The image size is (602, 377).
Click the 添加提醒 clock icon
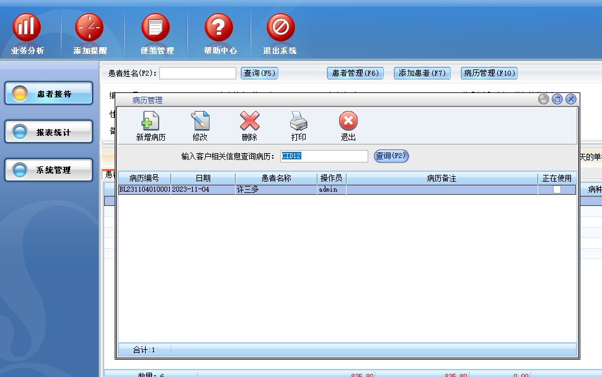click(x=89, y=28)
